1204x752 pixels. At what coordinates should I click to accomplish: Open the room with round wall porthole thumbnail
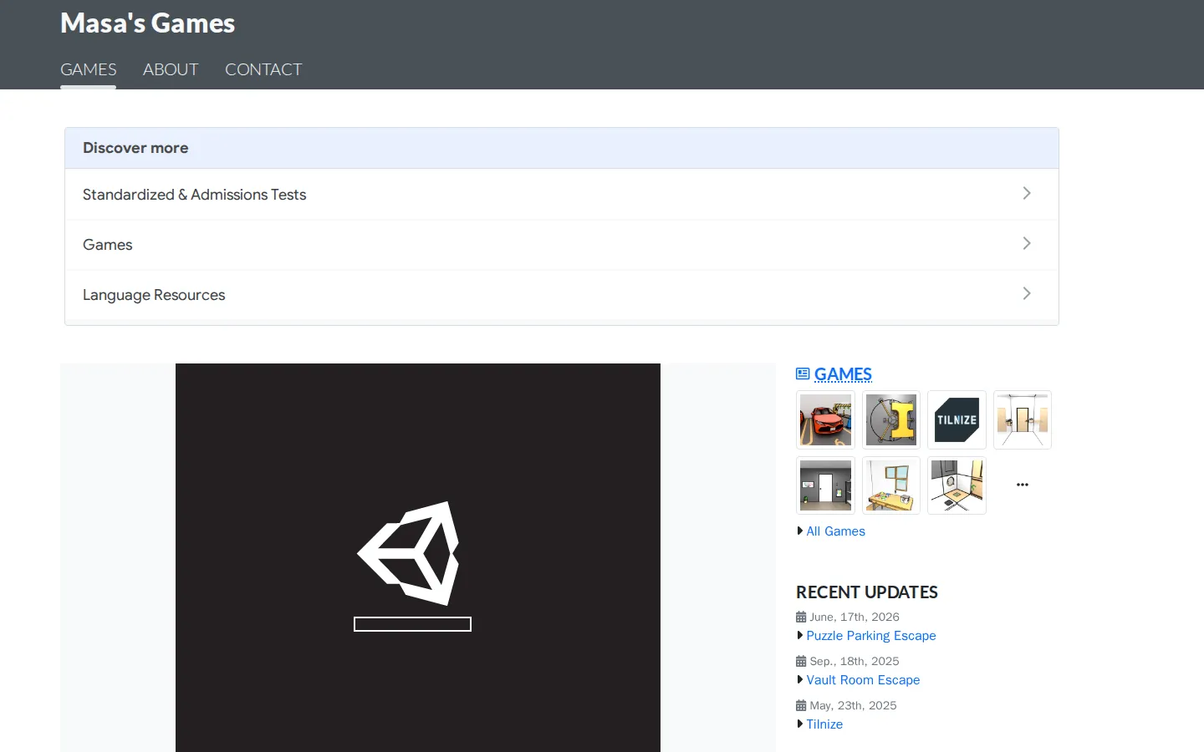(957, 485)
